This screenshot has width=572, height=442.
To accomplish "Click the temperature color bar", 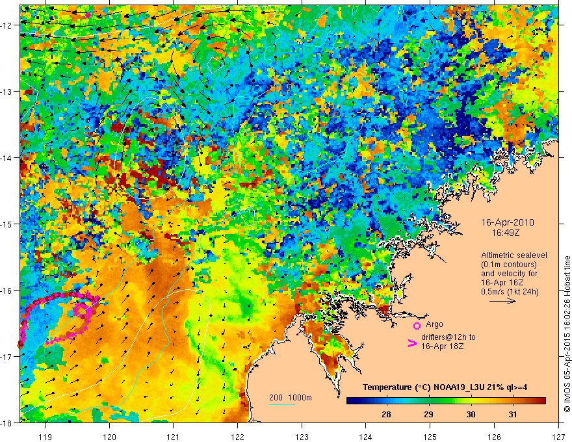I will pos(446,401).
